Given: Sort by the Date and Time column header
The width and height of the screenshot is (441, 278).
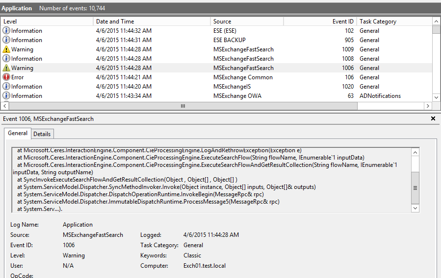Looking at the screenshot, I should click(x=152, y=22).
